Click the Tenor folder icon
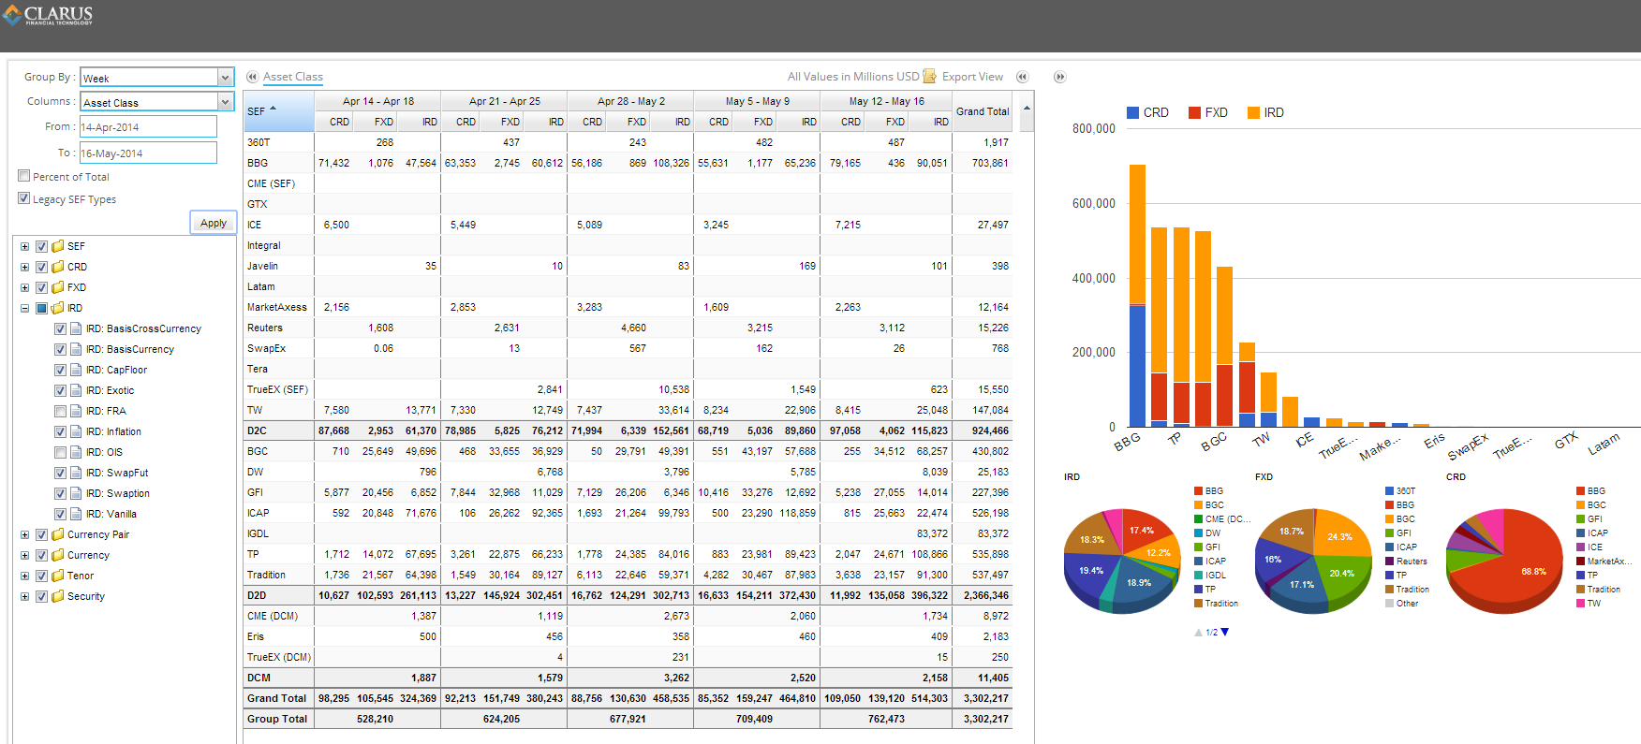This screenshot has height=744, width=1641. coord(58,576)
